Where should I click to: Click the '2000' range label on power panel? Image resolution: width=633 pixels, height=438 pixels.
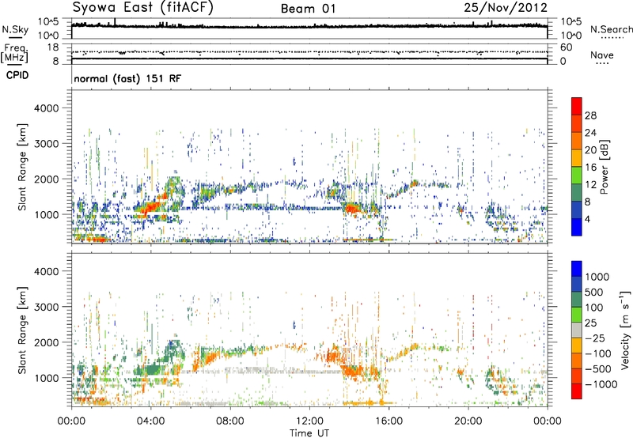47,179
